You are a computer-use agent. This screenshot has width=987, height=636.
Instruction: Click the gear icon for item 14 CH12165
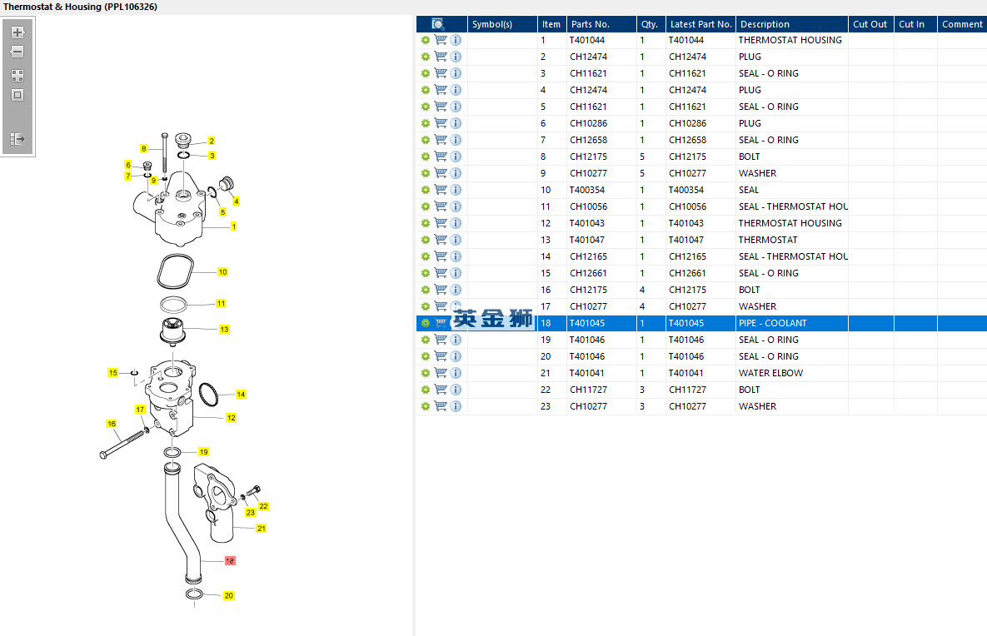426,256
